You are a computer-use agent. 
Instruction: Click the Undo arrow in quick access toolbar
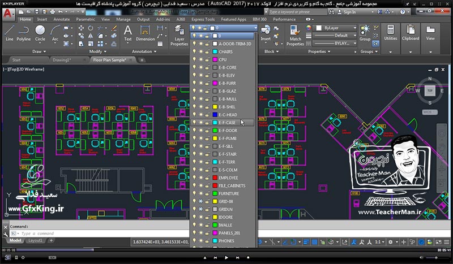click(61, 12)
